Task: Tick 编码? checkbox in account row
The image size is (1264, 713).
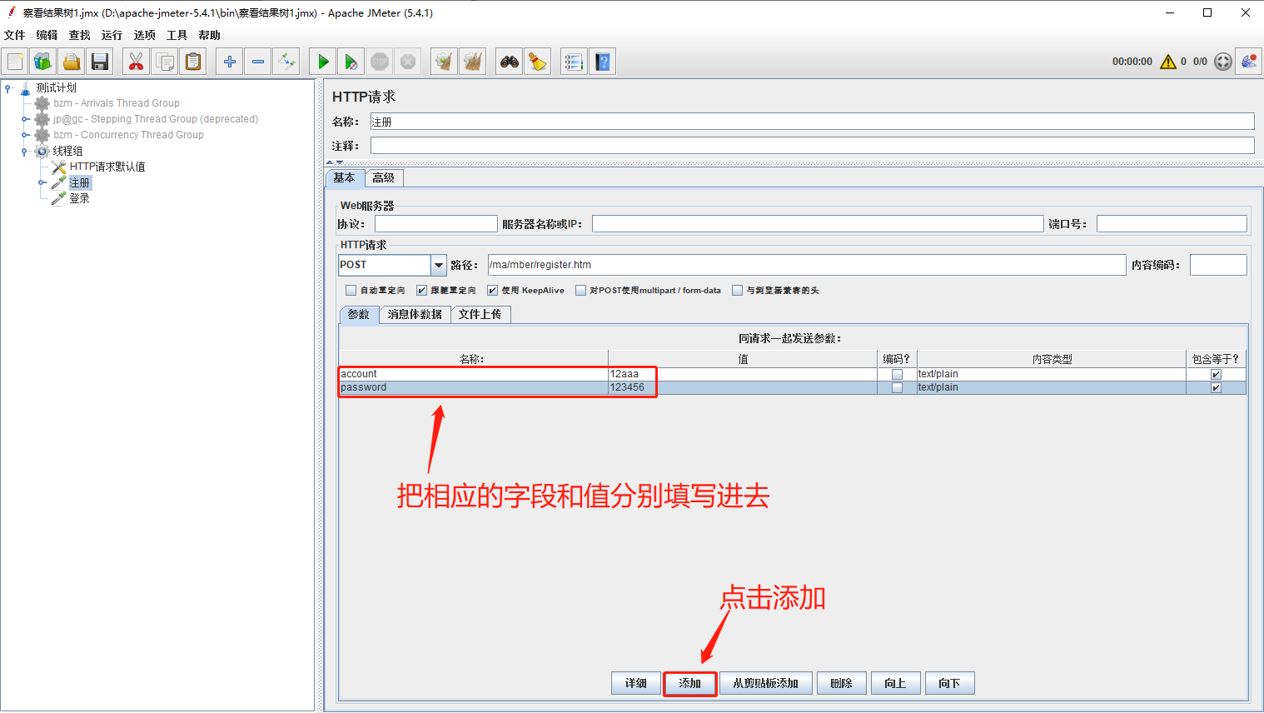Action: [897, 374]
